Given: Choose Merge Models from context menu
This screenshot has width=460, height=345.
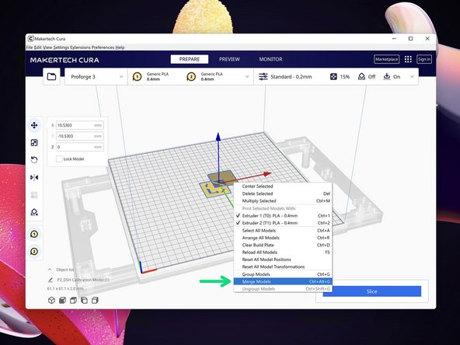Looking at the screenshot, I should click(283, 281).
